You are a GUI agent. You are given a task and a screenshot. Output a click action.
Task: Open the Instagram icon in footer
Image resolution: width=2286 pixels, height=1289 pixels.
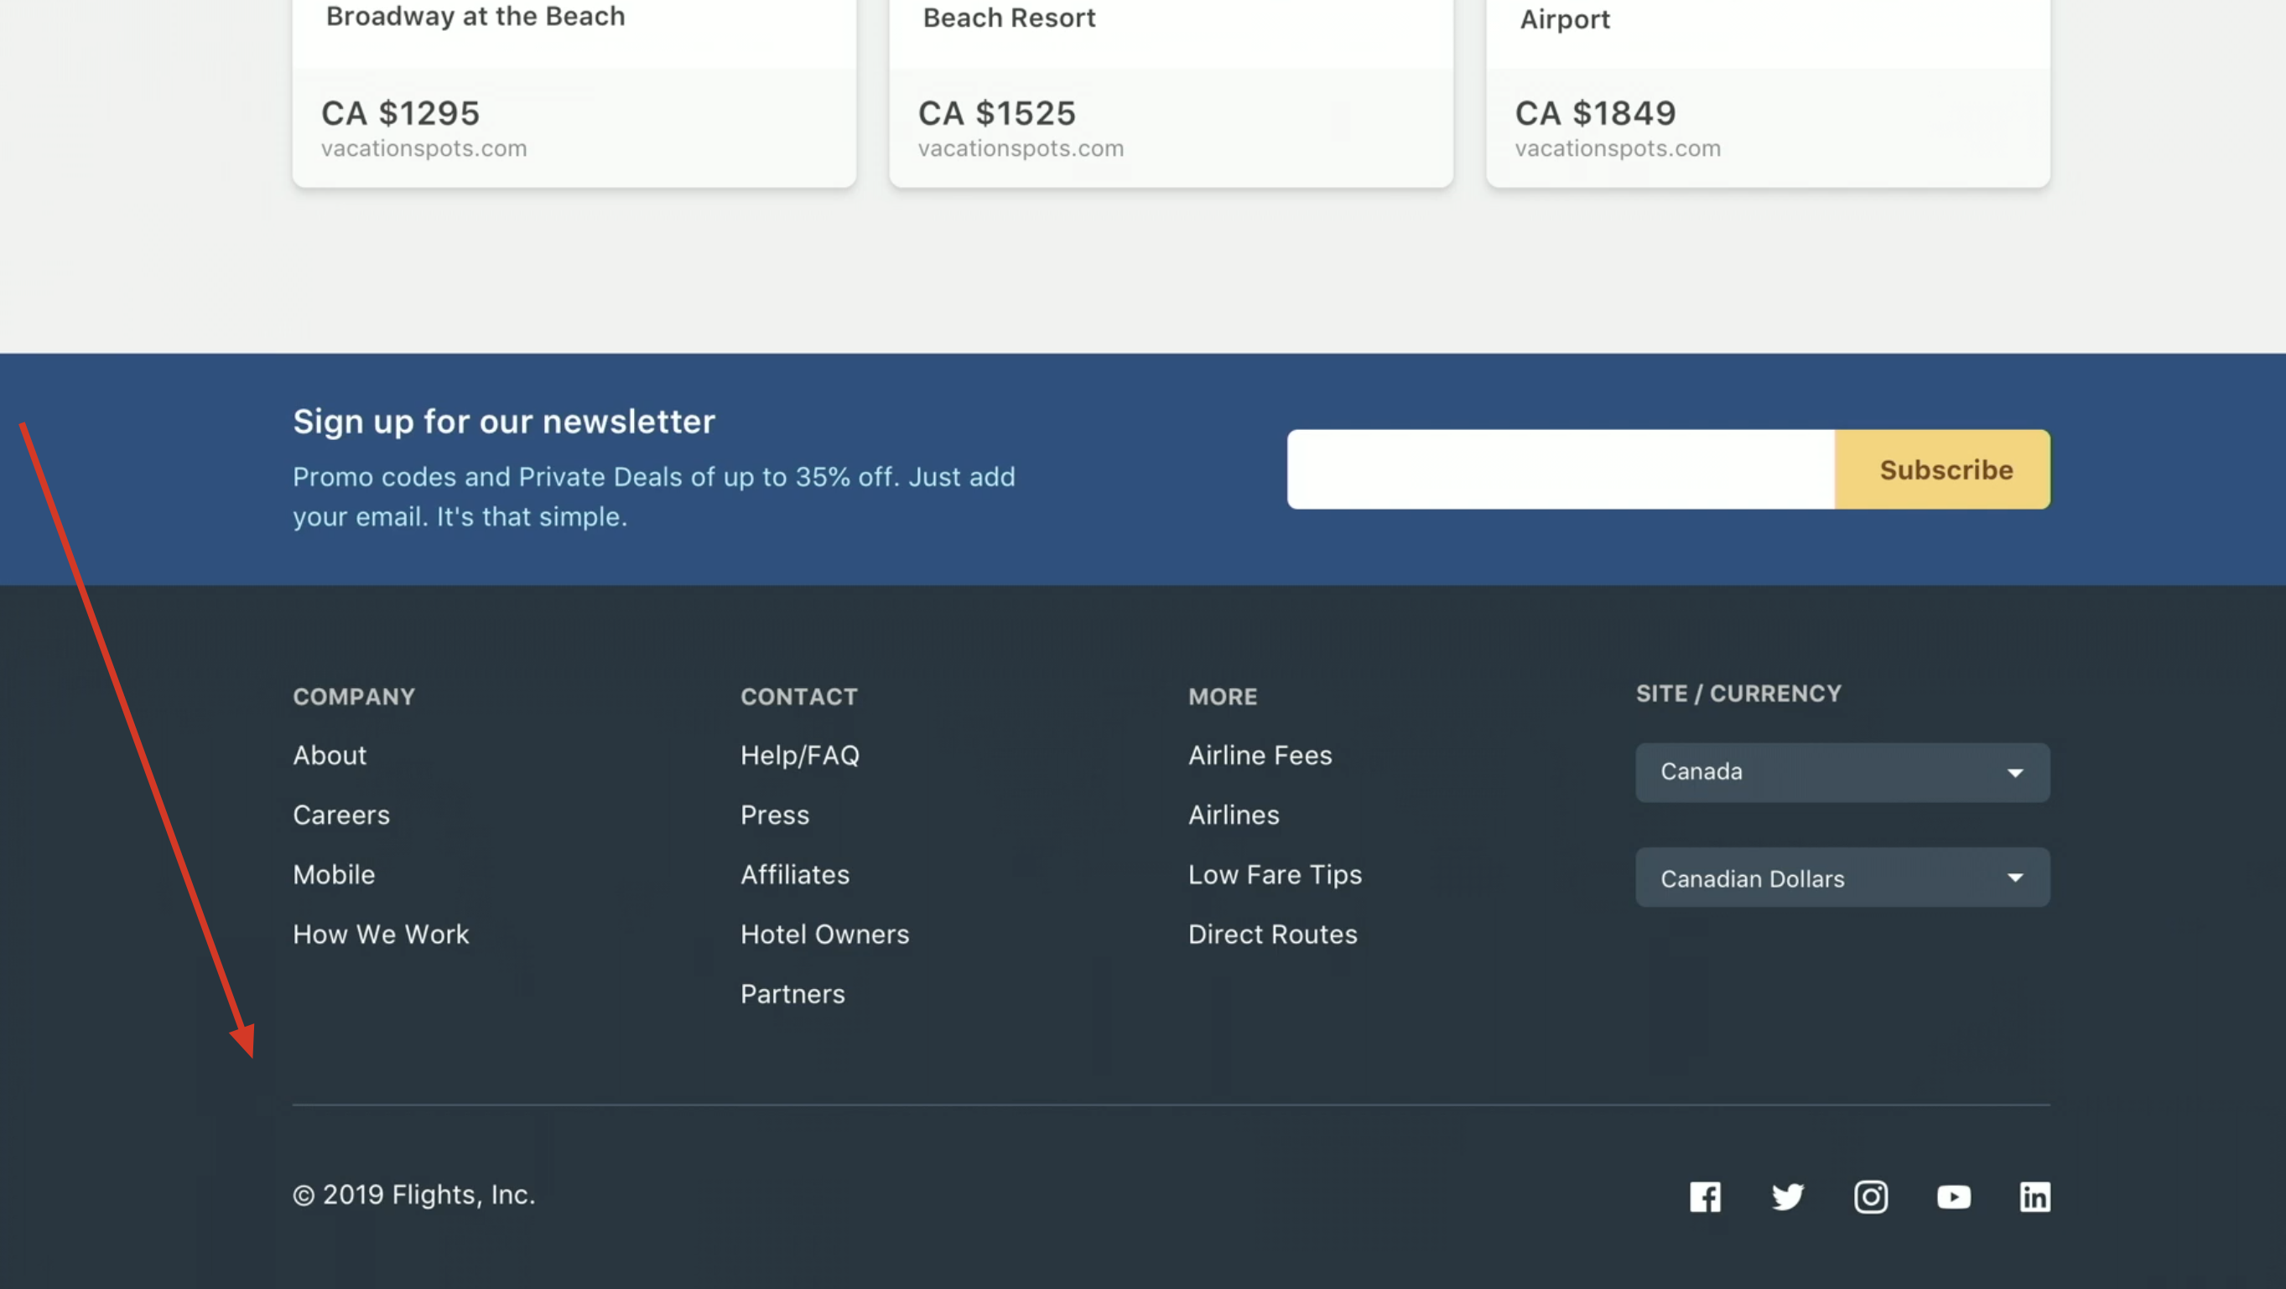tap(1870, 1196)
